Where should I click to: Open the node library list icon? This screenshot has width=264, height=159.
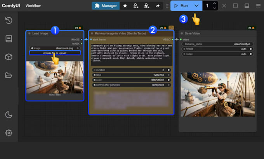(x=9, y=39)
